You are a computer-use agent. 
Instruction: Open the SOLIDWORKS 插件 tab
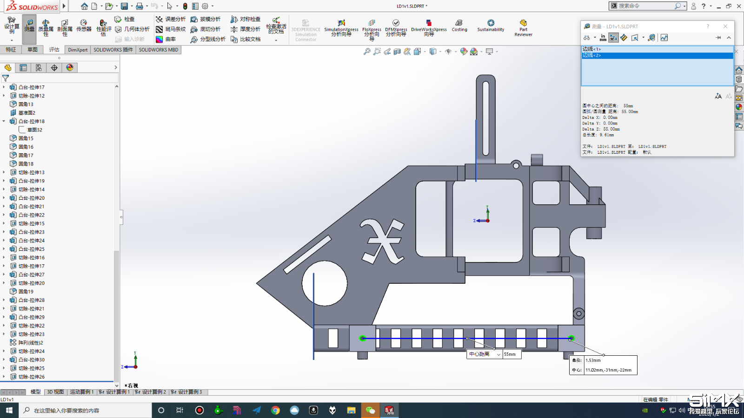[113, 50]
